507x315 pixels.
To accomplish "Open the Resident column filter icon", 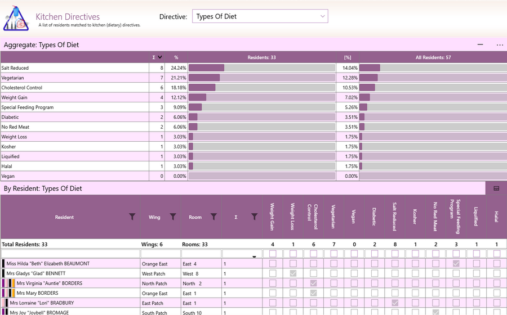I will coord(132,217).
